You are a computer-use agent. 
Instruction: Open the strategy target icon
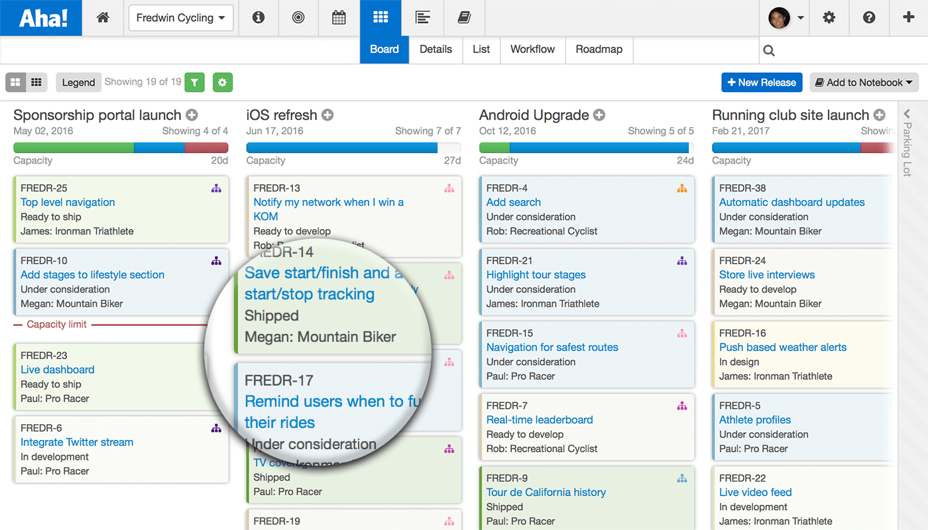click(x=298, y=18)
